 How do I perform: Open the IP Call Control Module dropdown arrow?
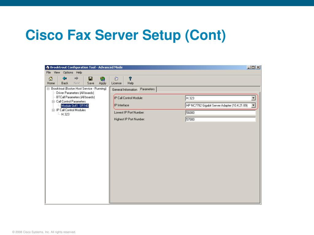click(253, 98)
